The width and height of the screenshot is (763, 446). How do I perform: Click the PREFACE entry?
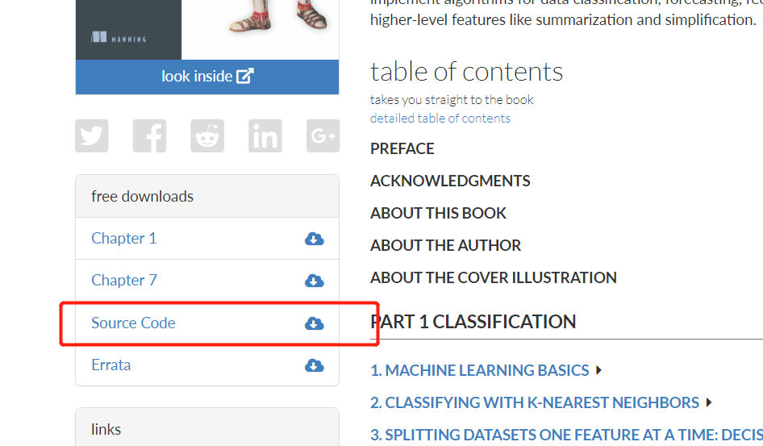tap(402, 149)
